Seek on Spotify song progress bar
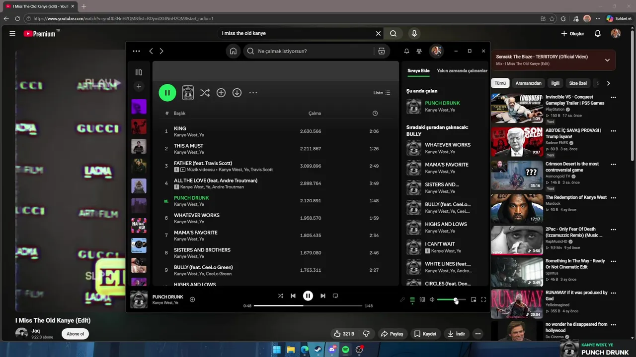This screenshot has width=636, height=357. 308,306
